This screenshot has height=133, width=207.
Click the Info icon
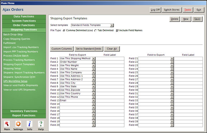pyautogui.click(x=30, y=124)
